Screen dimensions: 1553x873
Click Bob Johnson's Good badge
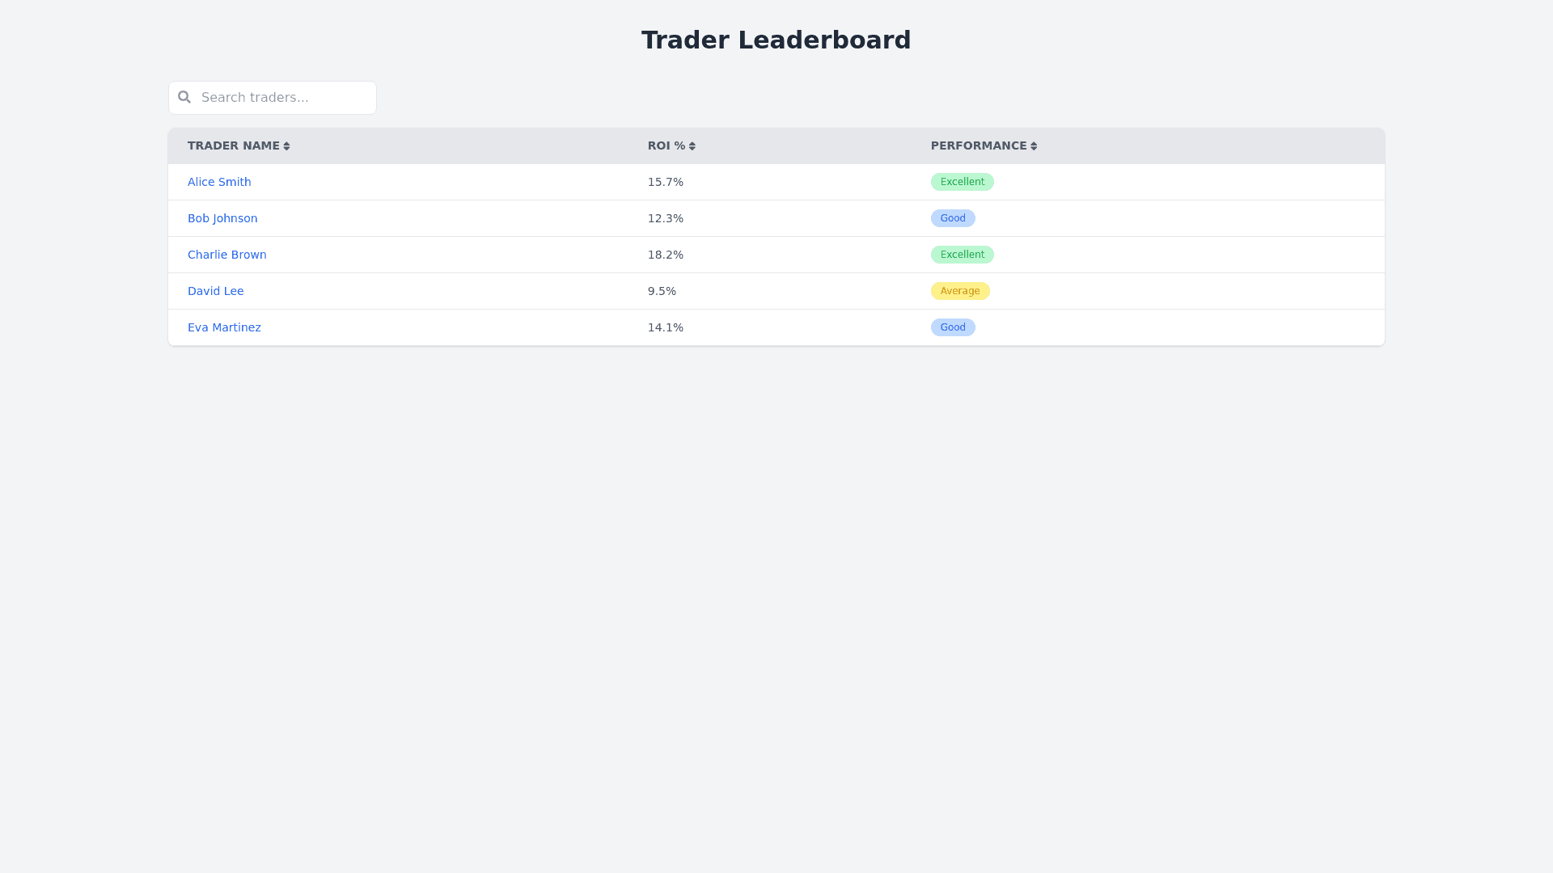coord(952,218)
